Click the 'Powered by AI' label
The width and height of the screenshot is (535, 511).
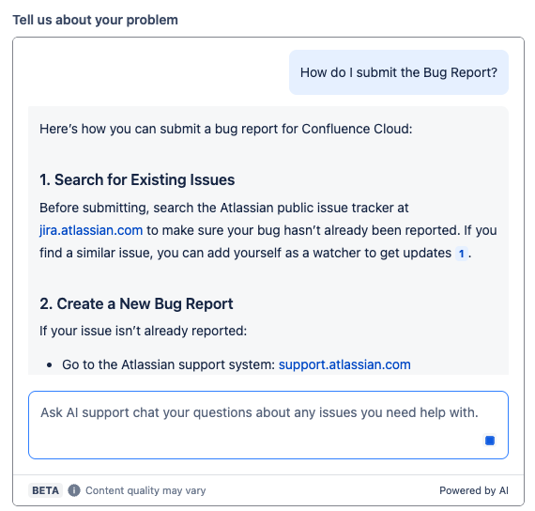click(474, 490)
